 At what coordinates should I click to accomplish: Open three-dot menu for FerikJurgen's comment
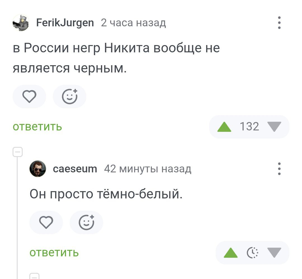279,23
